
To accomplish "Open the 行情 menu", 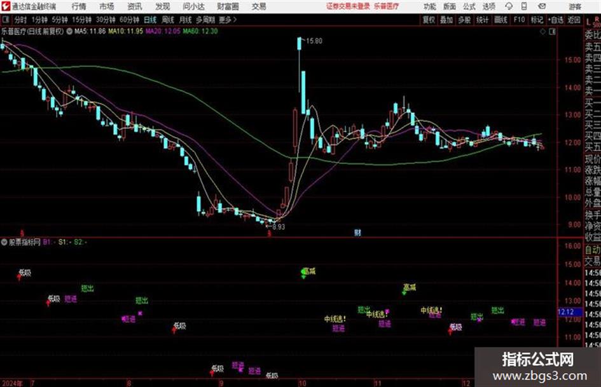I will pos(79,6).
